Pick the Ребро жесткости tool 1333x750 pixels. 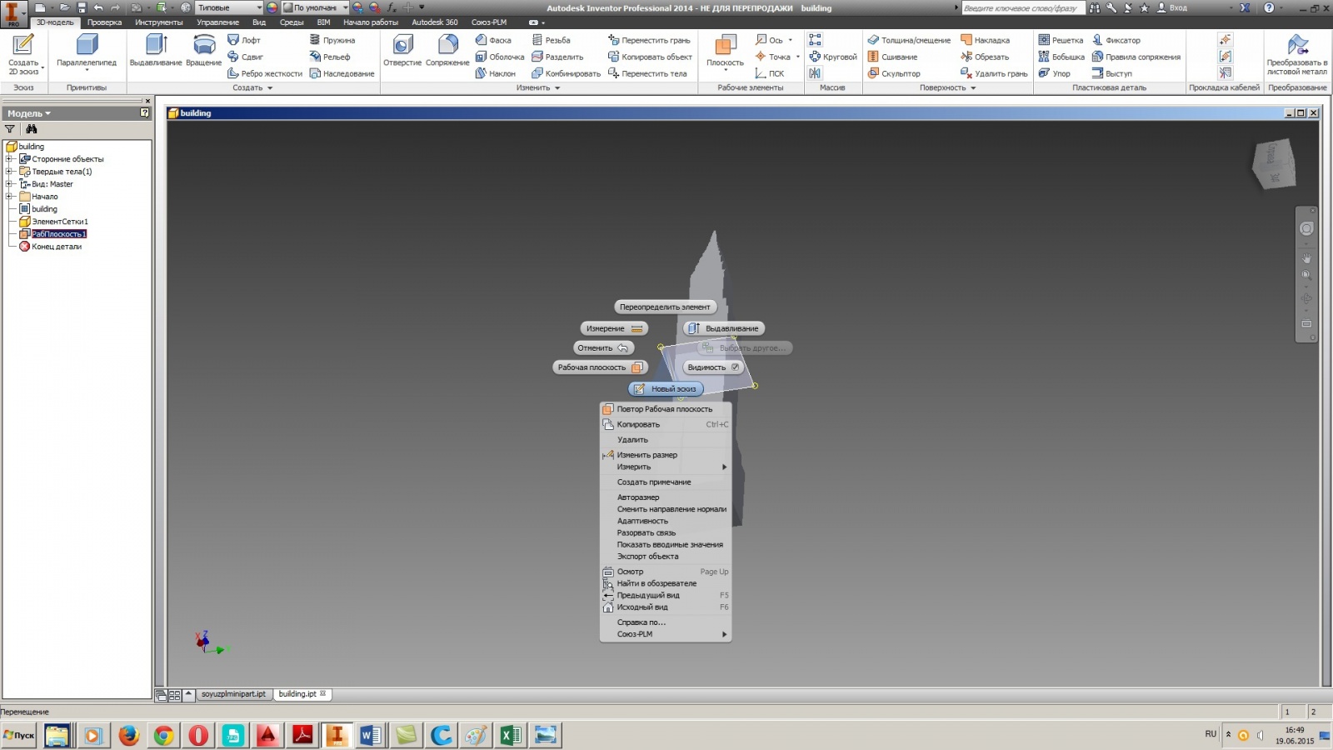265,73
